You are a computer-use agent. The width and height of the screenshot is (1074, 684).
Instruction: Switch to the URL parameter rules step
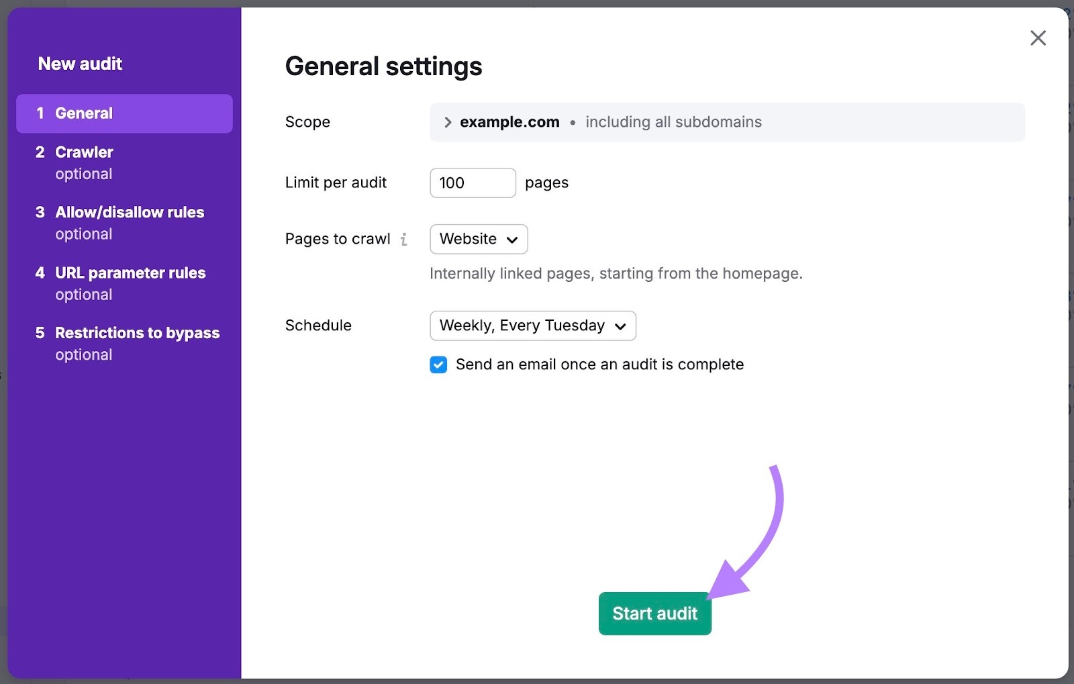(130, 273)
